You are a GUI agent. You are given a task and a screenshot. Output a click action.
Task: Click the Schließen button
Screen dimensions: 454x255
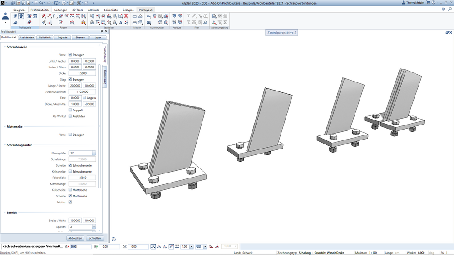click(x=95, y=238)
